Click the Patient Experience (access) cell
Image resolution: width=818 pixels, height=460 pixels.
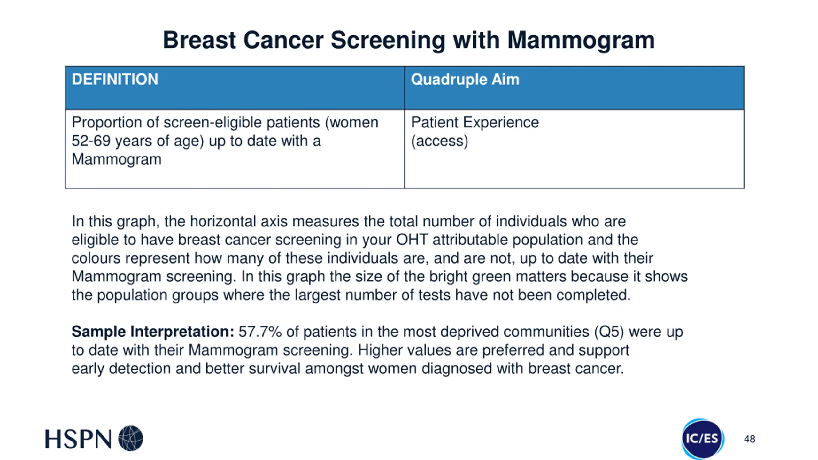(x=574, y=149)
